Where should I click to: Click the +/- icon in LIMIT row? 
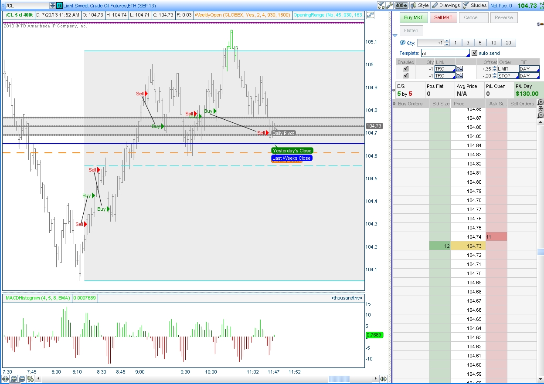459,69
